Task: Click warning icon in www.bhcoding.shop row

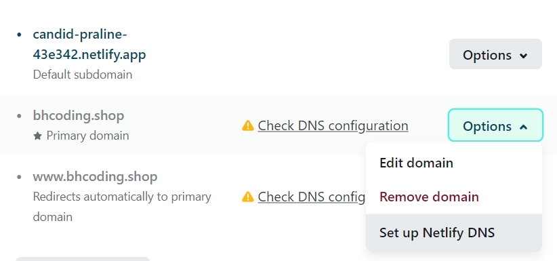Action: [x=247, y=197]
